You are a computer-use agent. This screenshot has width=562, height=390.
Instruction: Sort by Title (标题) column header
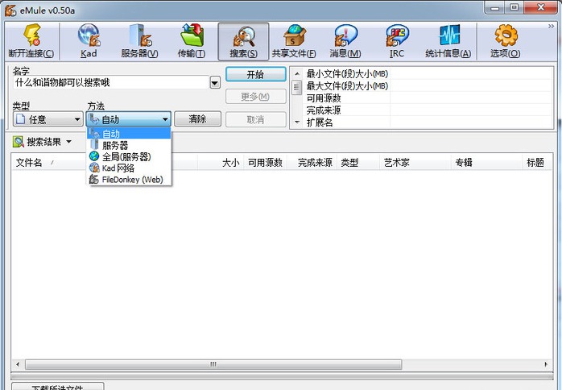[535, 163]
